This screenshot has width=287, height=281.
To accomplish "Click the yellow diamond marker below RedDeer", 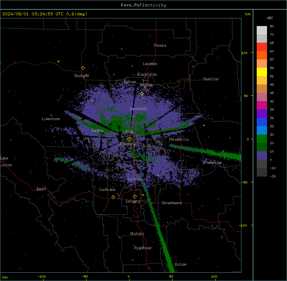I will click(142, 94).
